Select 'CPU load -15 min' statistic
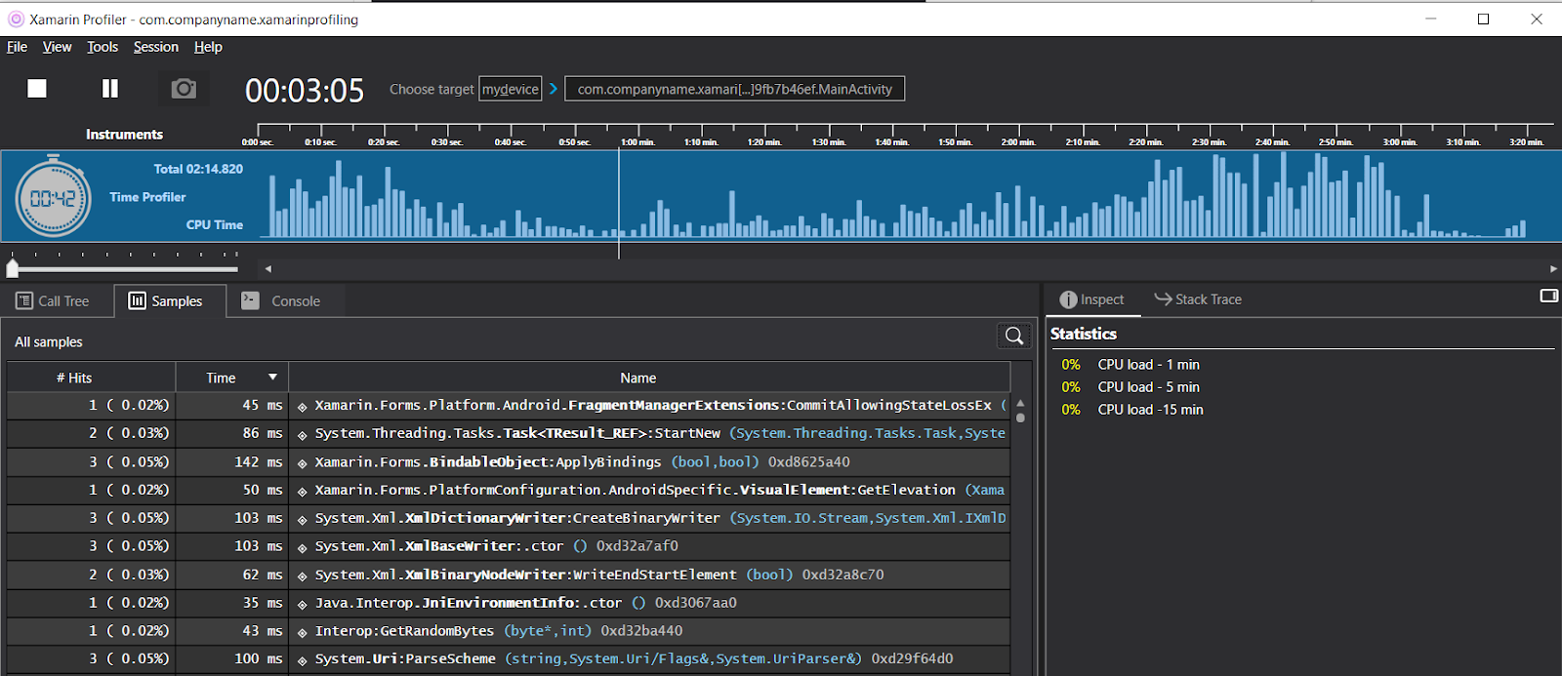Screen dimensions: 1562x676 click(1151, 410)
